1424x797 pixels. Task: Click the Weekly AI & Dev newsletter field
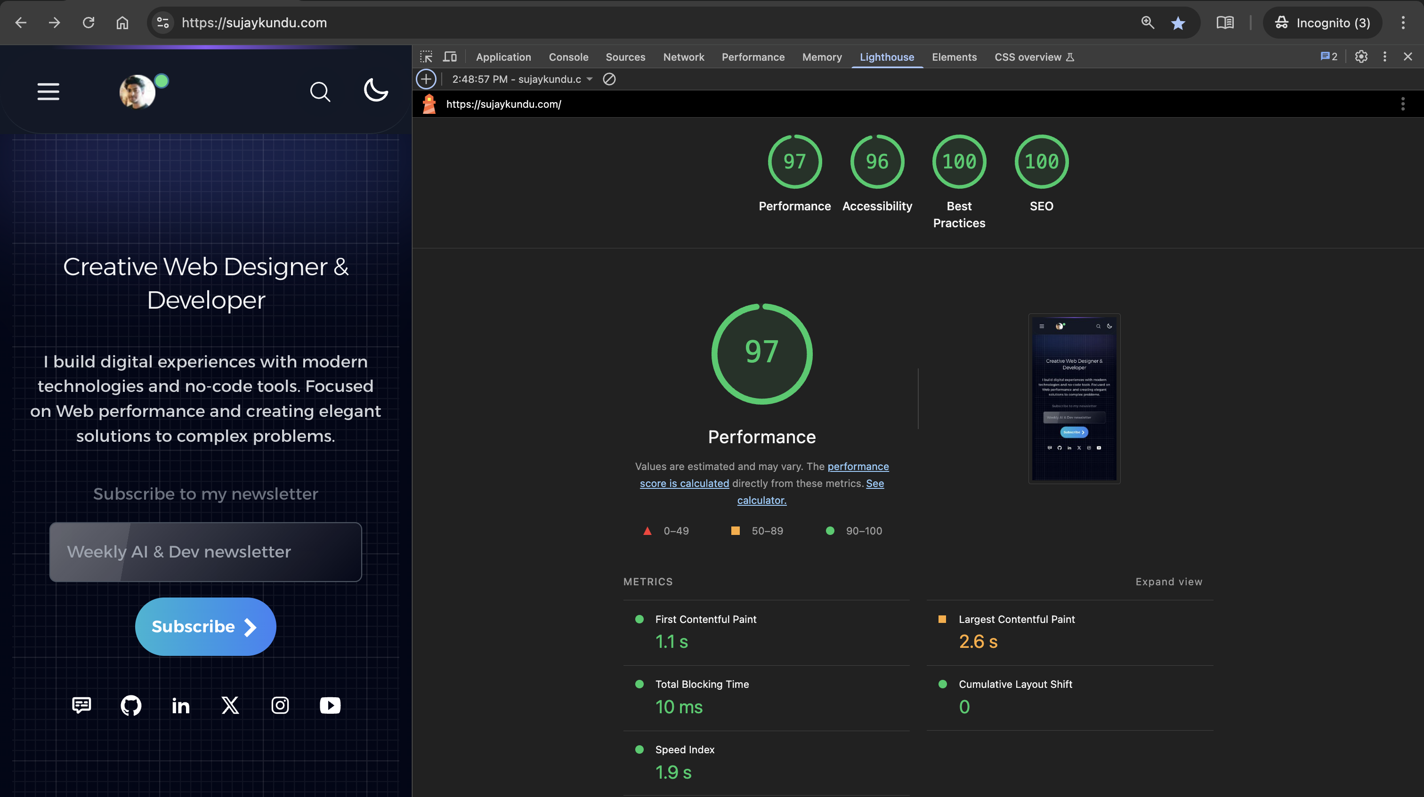coord(206,552)
